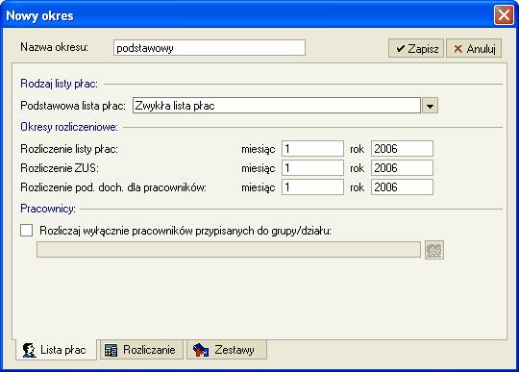Open the Zestawy tab
The width and height of the screenshot is (519, 372).
(x=227, y=350)
